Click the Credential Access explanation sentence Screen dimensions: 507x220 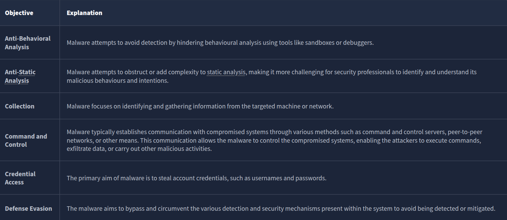tap(196, 178)
